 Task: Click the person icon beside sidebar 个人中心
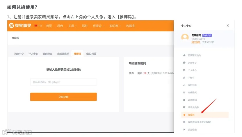click(184, 70)
